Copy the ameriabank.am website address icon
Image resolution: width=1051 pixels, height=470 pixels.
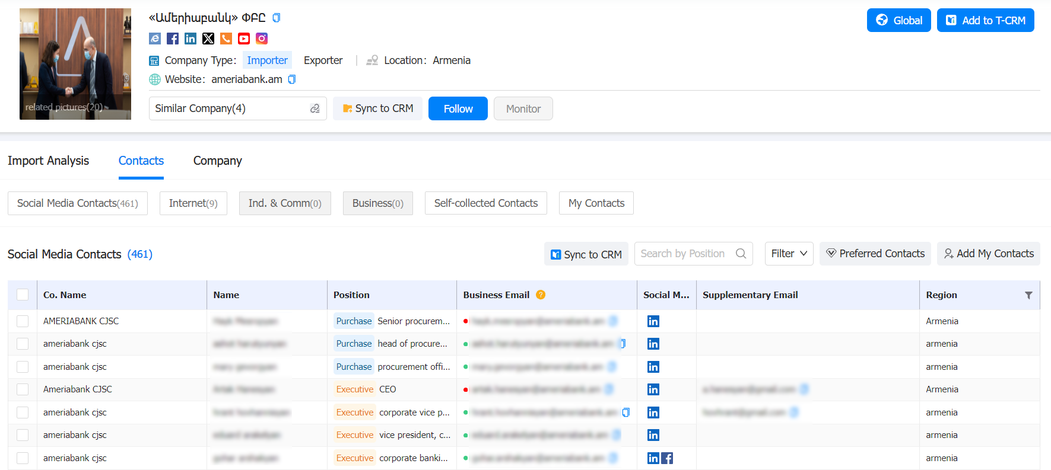tap(291, 79)
